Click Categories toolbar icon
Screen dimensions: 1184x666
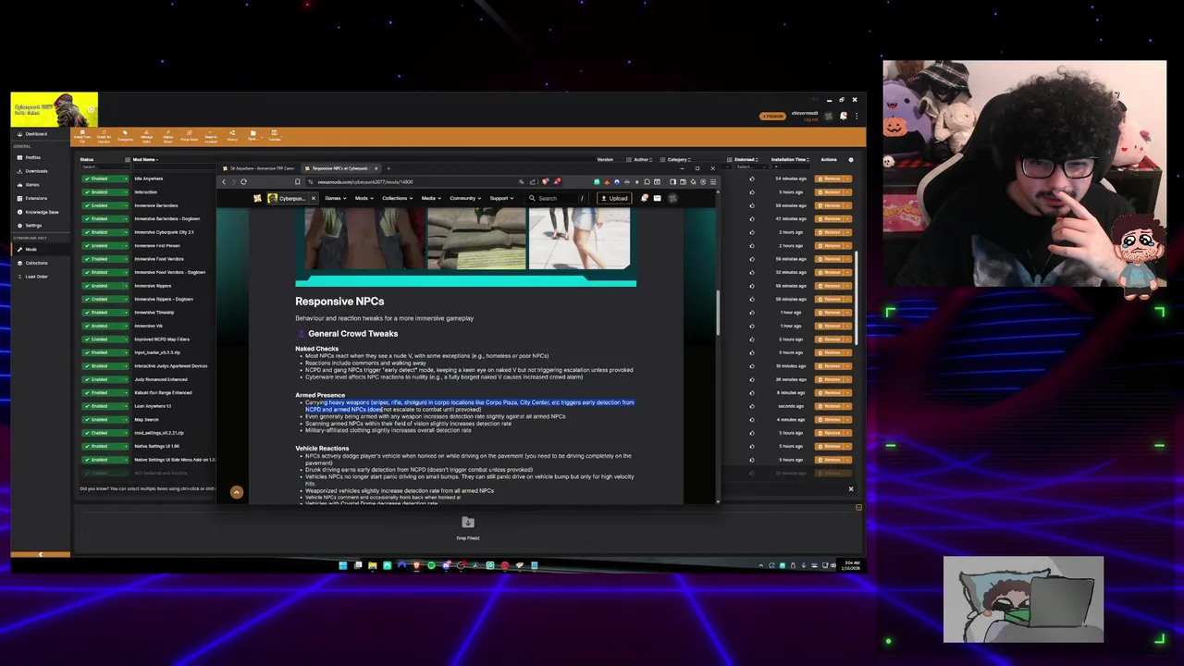tap(125, 136)
